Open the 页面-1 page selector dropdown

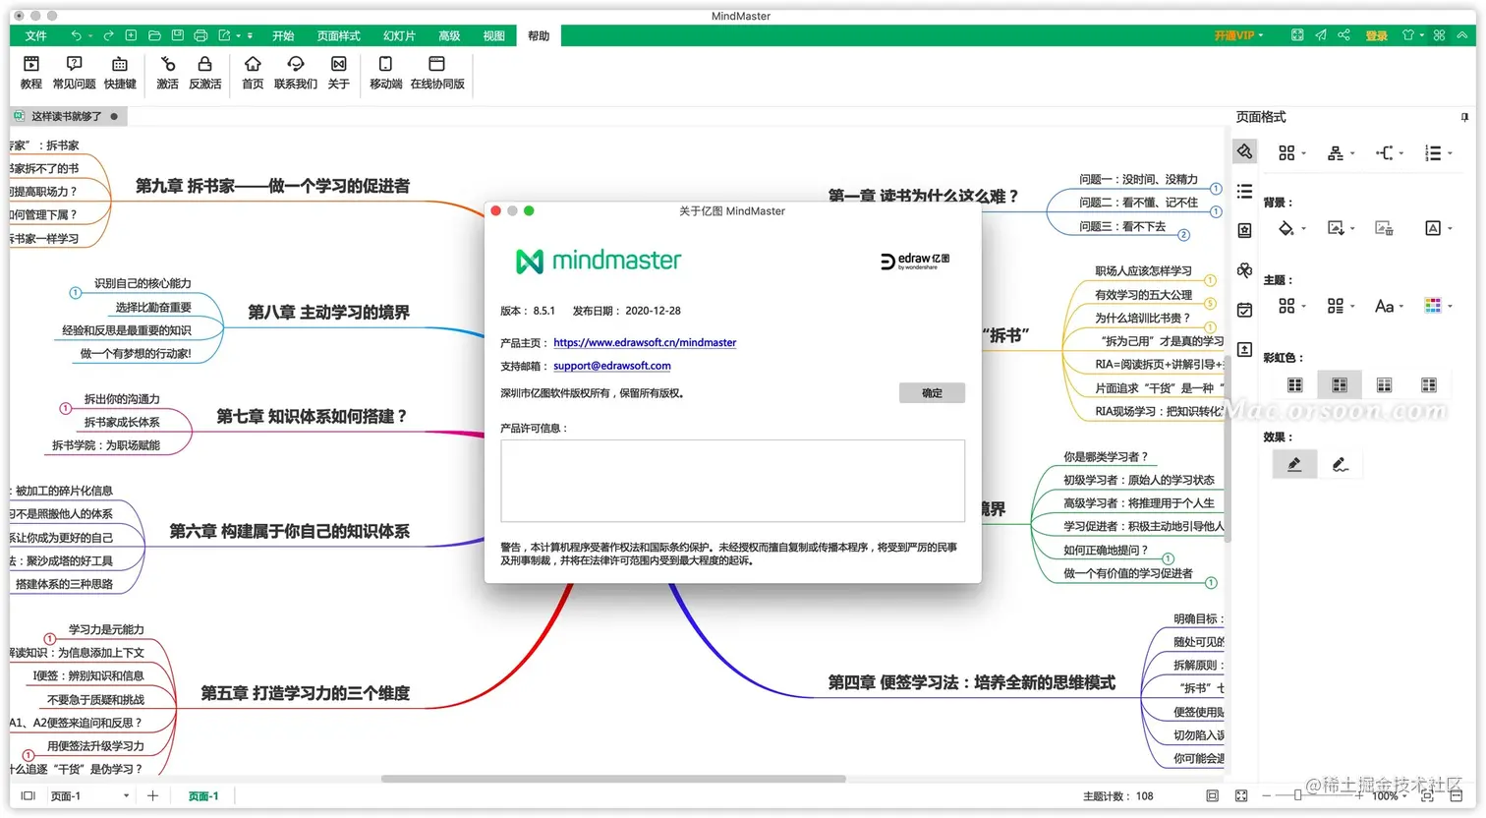click(x=88, y=796)
